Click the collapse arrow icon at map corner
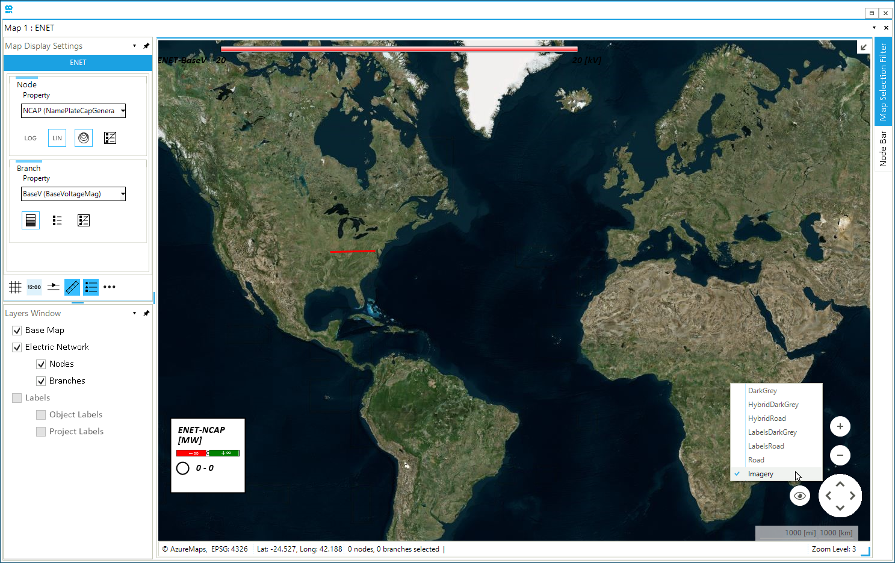 click(x=864, y=47)
